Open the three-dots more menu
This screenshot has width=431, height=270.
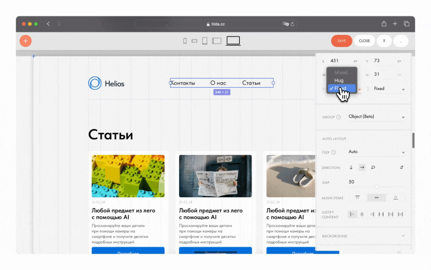[x=401, y=41]
